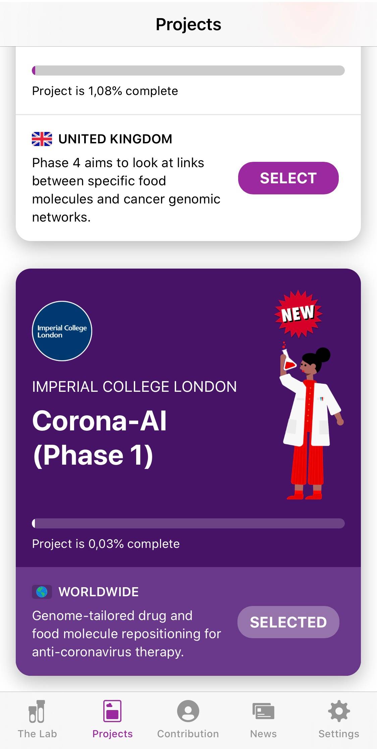This screenshot has width=377, height=749.
Task: Open the Settings gear icon
Action: 339,711
